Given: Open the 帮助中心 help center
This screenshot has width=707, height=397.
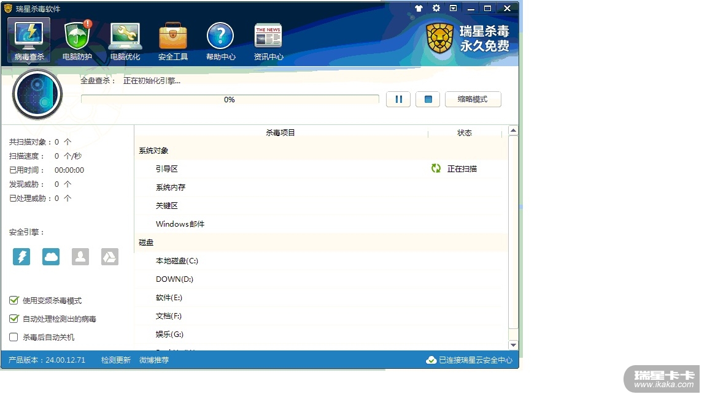Looking at the screenshot, I should click(220, 40).
